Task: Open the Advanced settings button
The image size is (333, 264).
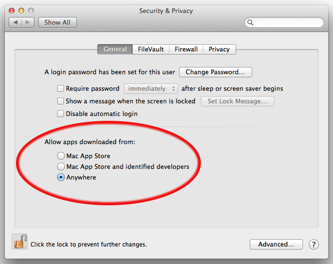Action: [276, 244]
